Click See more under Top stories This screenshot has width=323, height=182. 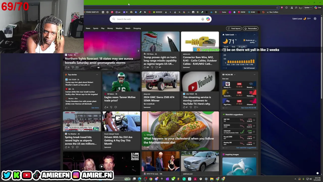(95, 108)
